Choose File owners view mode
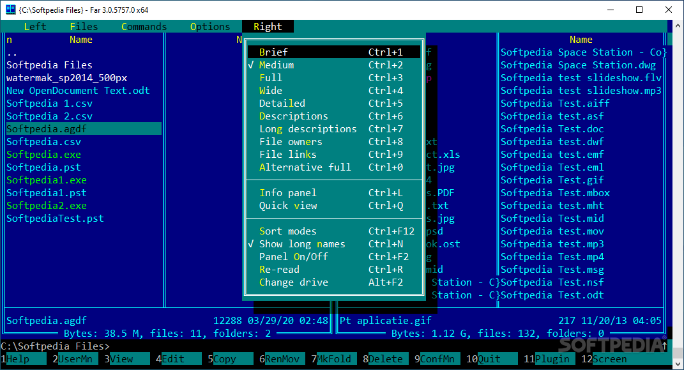The height and width of the screenshot is (370, 684). 334,142
